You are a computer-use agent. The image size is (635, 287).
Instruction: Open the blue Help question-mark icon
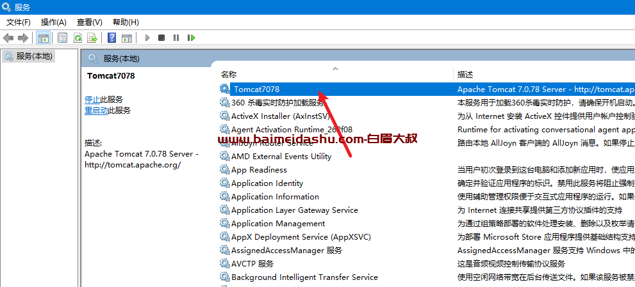click(x=111, y=38)
